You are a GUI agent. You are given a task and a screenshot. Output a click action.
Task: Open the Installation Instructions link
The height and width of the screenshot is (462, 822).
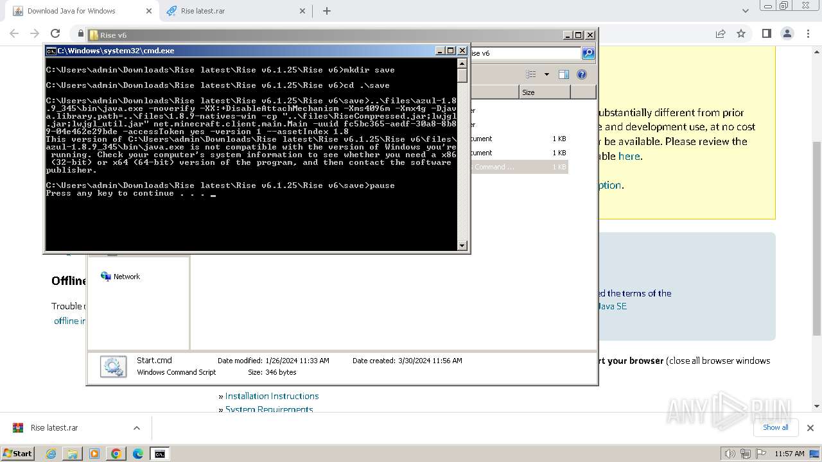(x=272, y=396)
